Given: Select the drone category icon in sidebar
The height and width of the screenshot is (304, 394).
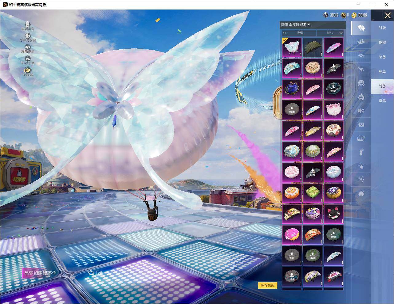Looking at the screenshot, I should (361, 56).
